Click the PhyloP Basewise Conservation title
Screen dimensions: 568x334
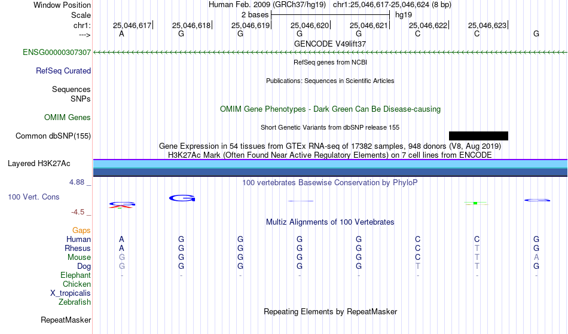click(330, 183)
